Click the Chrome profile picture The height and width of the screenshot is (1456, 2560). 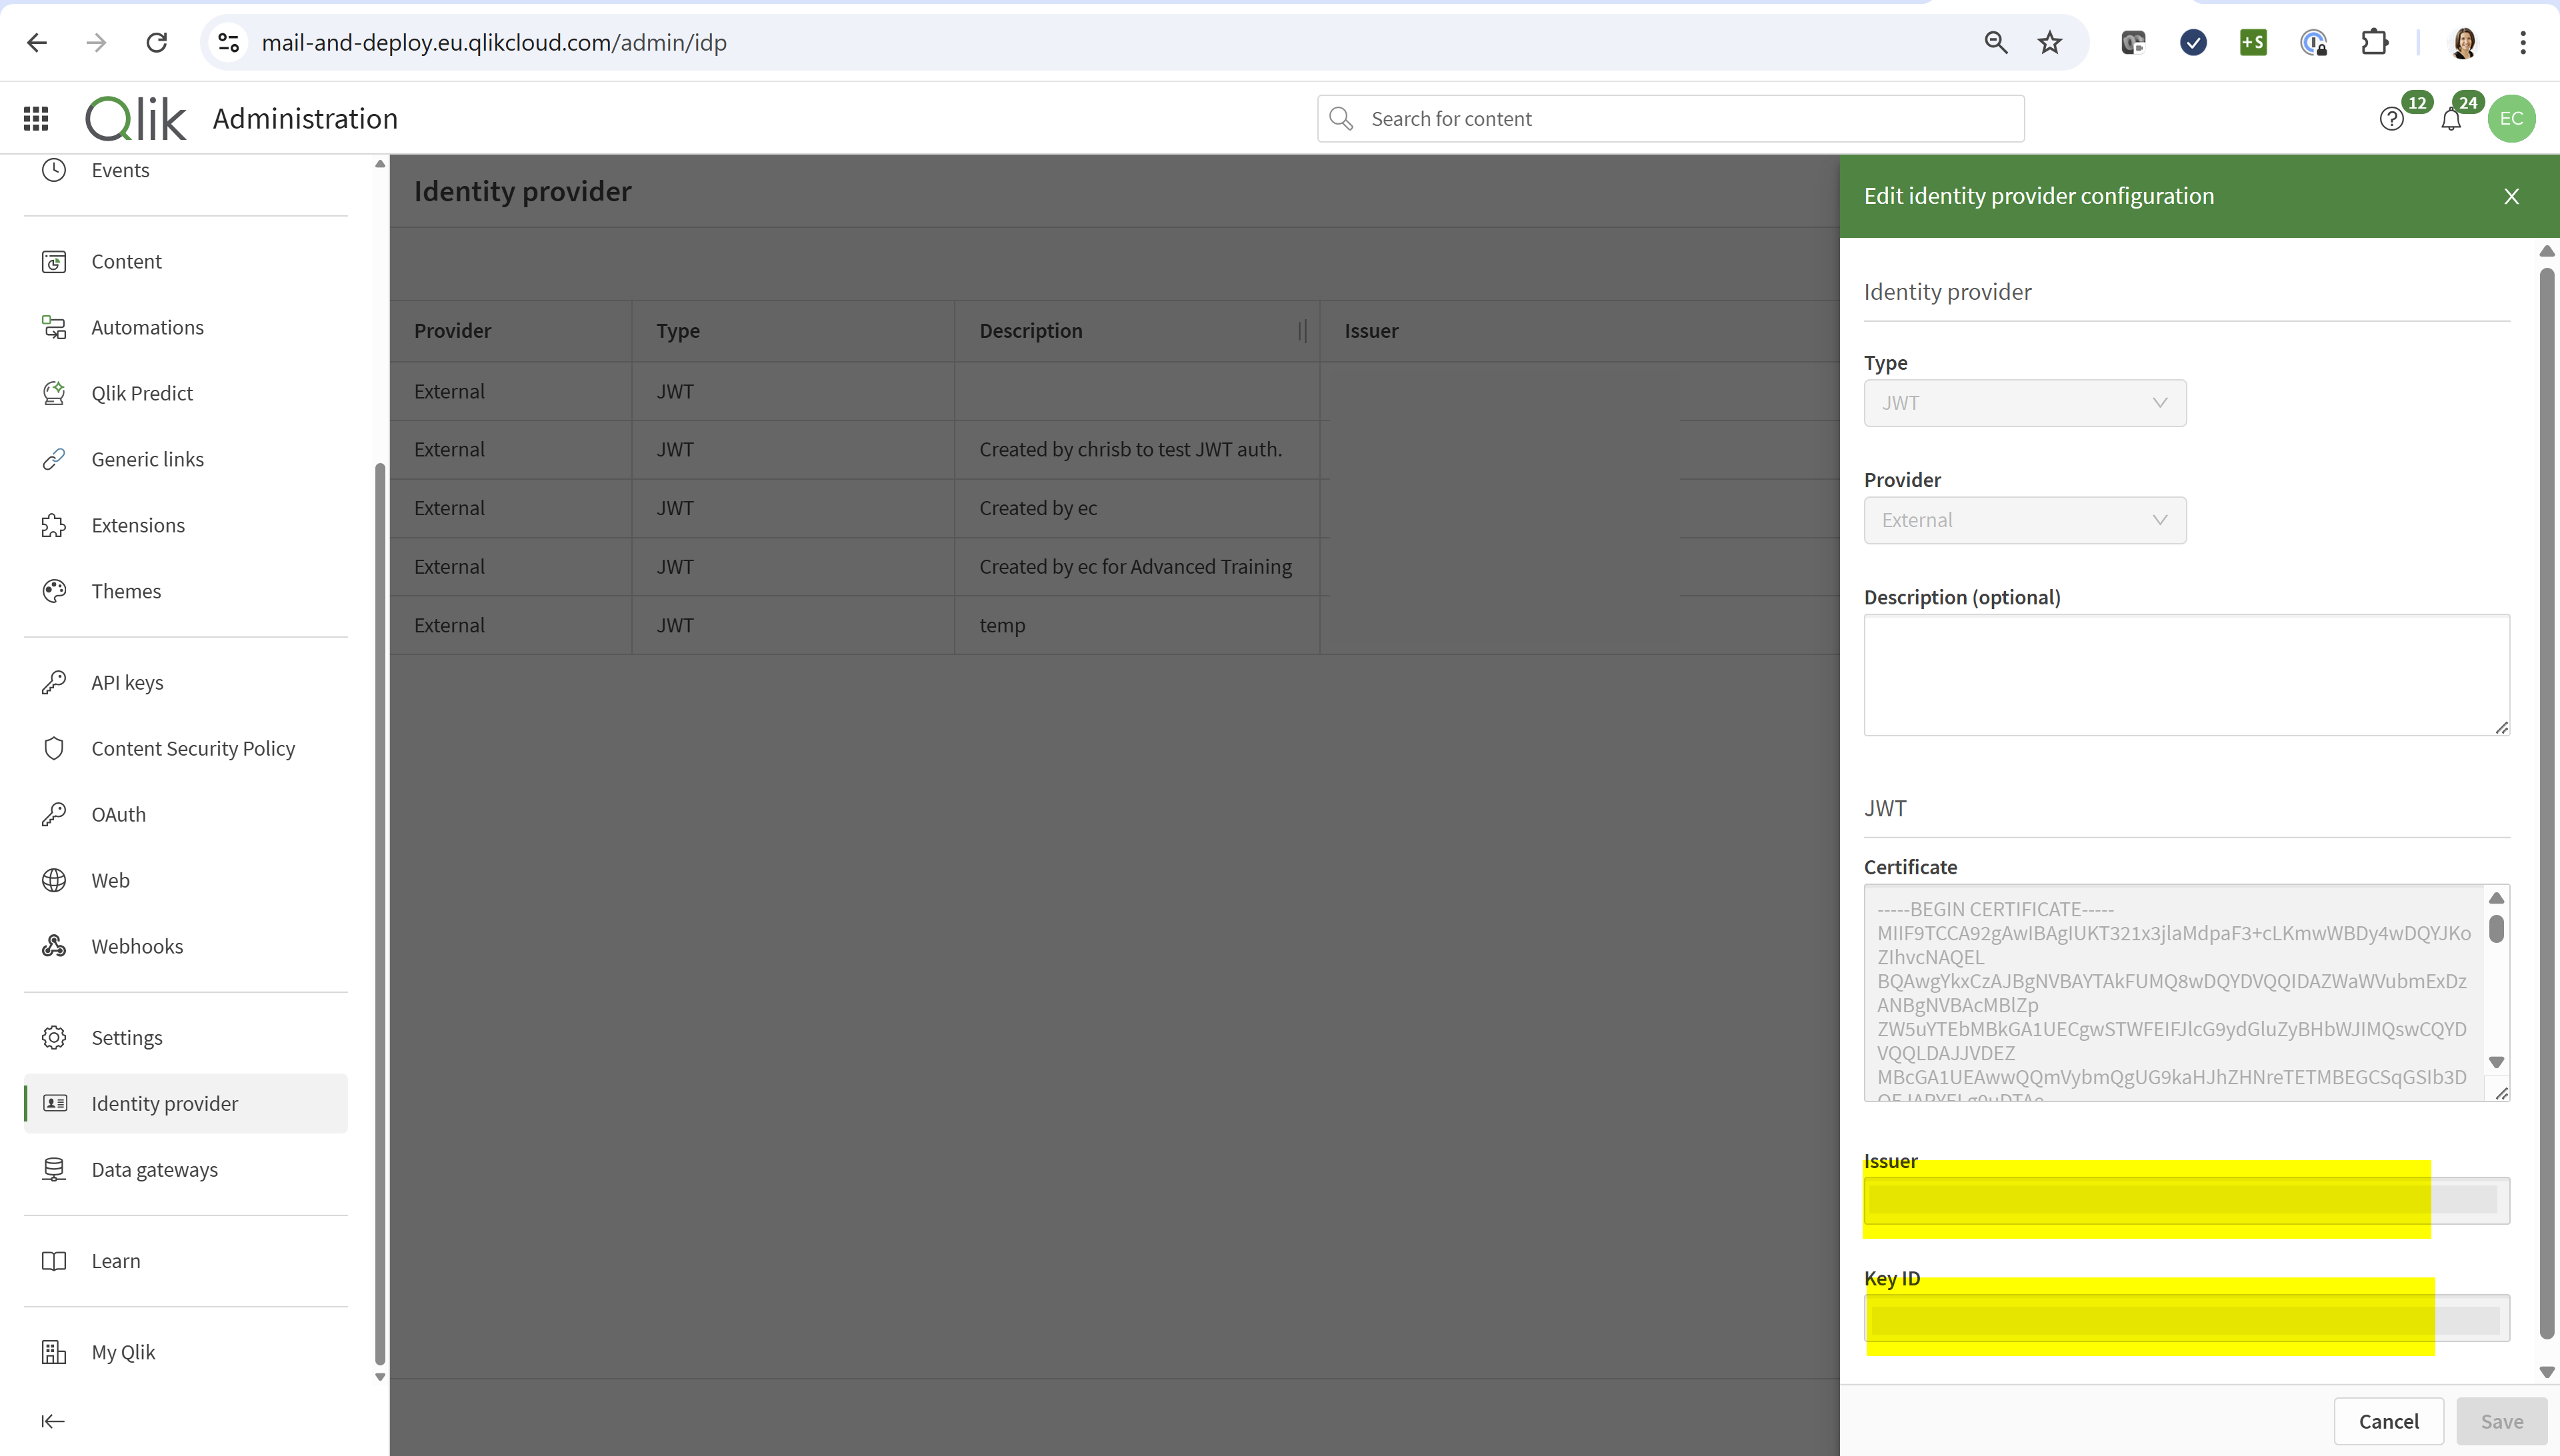click(2464, 42)
